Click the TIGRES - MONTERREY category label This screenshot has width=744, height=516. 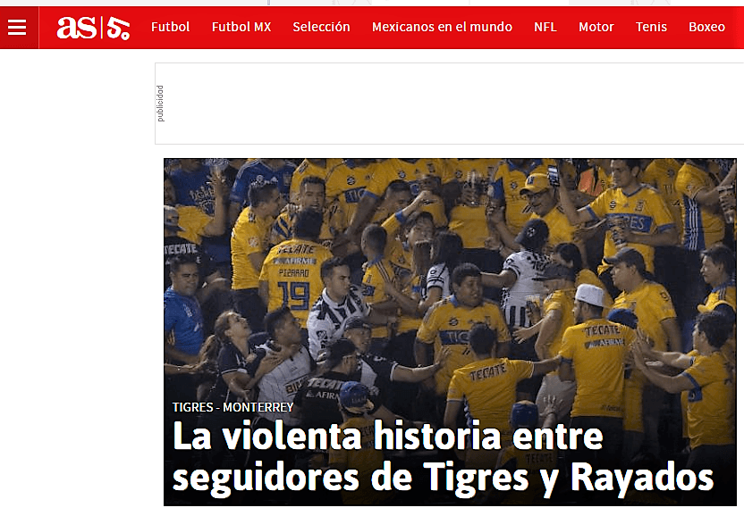tap(232, 407)
